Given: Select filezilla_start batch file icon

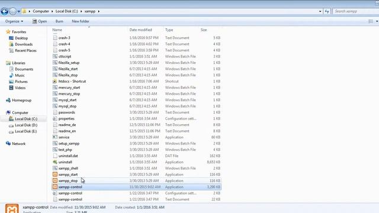Looking at the screenshot, I should (55, 69).
